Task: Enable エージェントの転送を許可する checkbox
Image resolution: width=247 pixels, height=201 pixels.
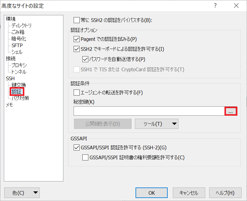Action: pyautogui.click(x=77, y=93)
